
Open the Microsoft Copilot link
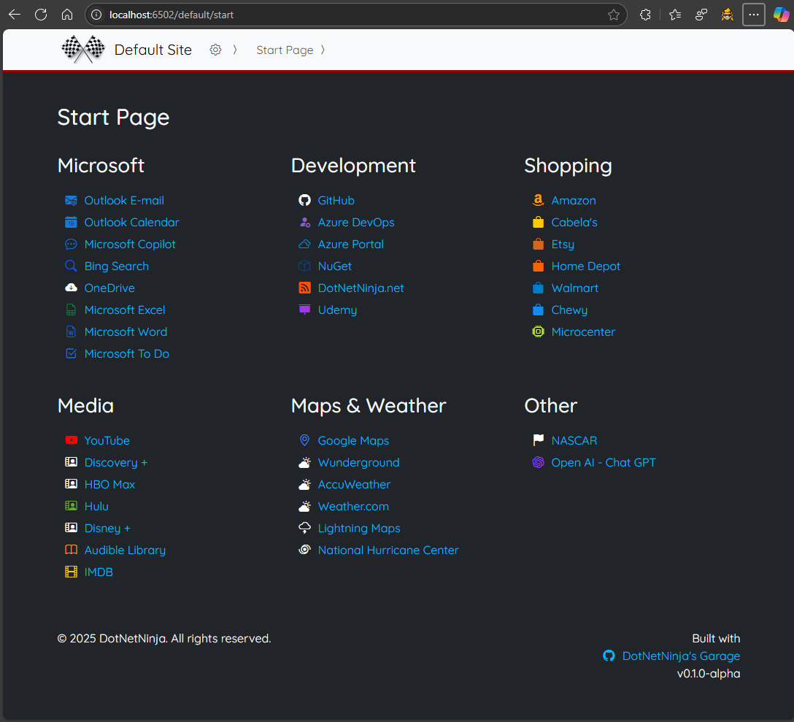(x=130, y=245)
